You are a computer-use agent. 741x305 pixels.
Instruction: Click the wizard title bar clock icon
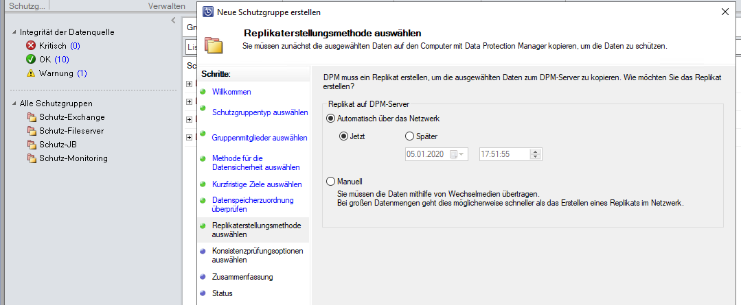tap(207, 12)
